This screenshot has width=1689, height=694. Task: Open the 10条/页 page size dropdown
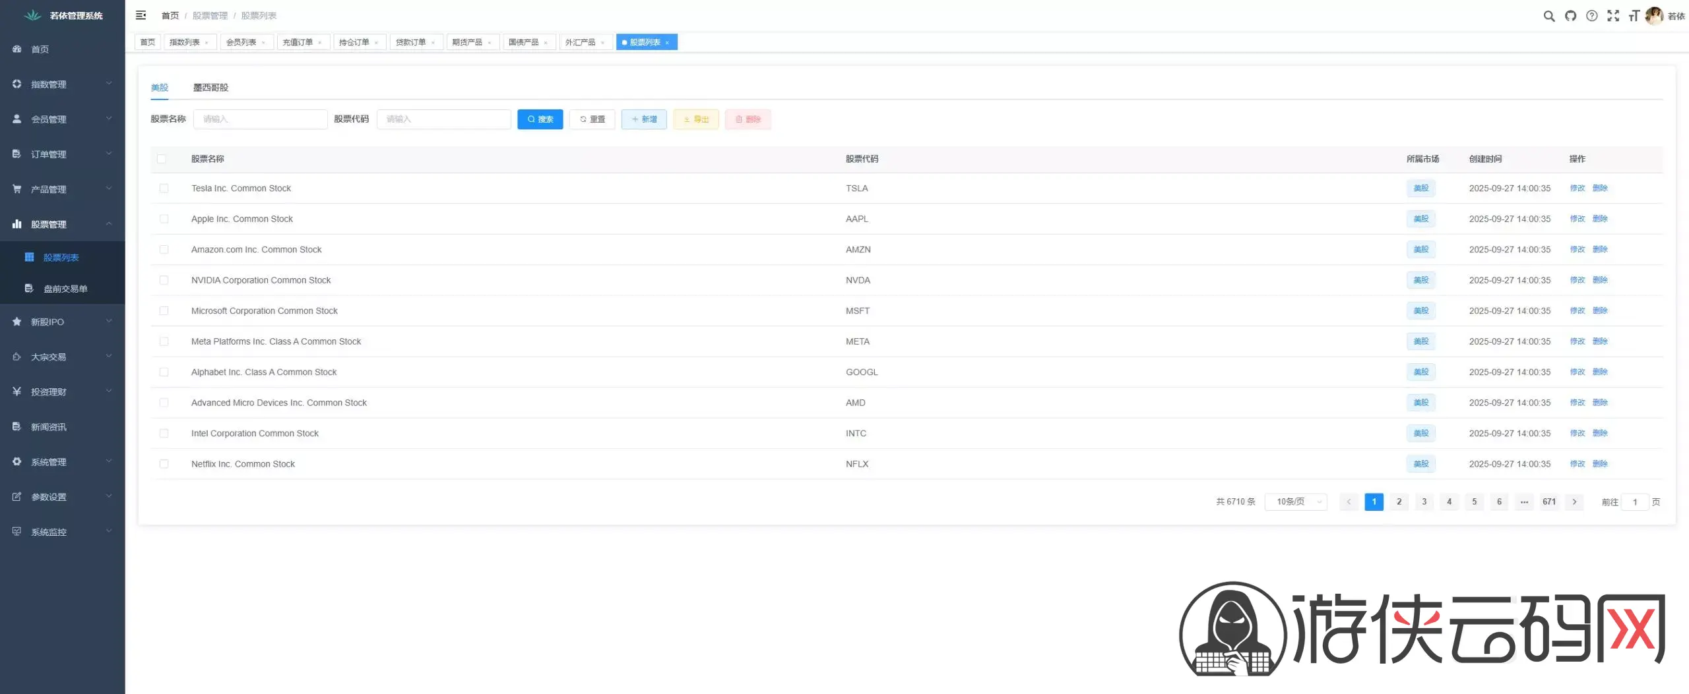pos(1296,502)
